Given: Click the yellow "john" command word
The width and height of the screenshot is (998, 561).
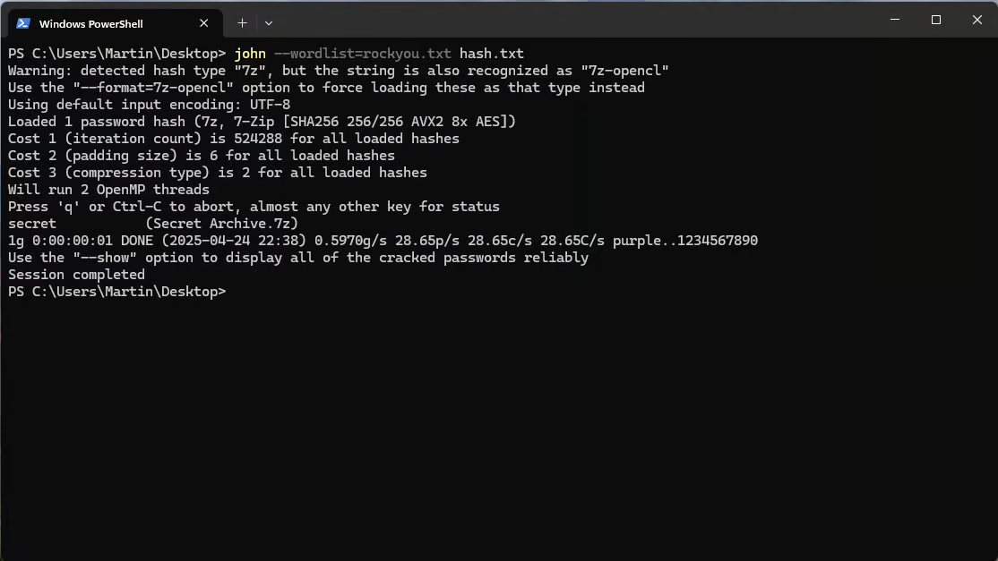Looking at the screenshot, I should [x=250, y=54].
